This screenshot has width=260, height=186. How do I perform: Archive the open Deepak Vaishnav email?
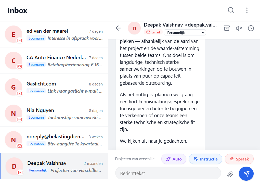pyautogui.click(x=226, y=28)
